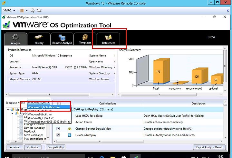Uncheck Change Explorer Default View in the optimizations list
The height and width of the screenshot is (158, 232).
coord(58,129)
